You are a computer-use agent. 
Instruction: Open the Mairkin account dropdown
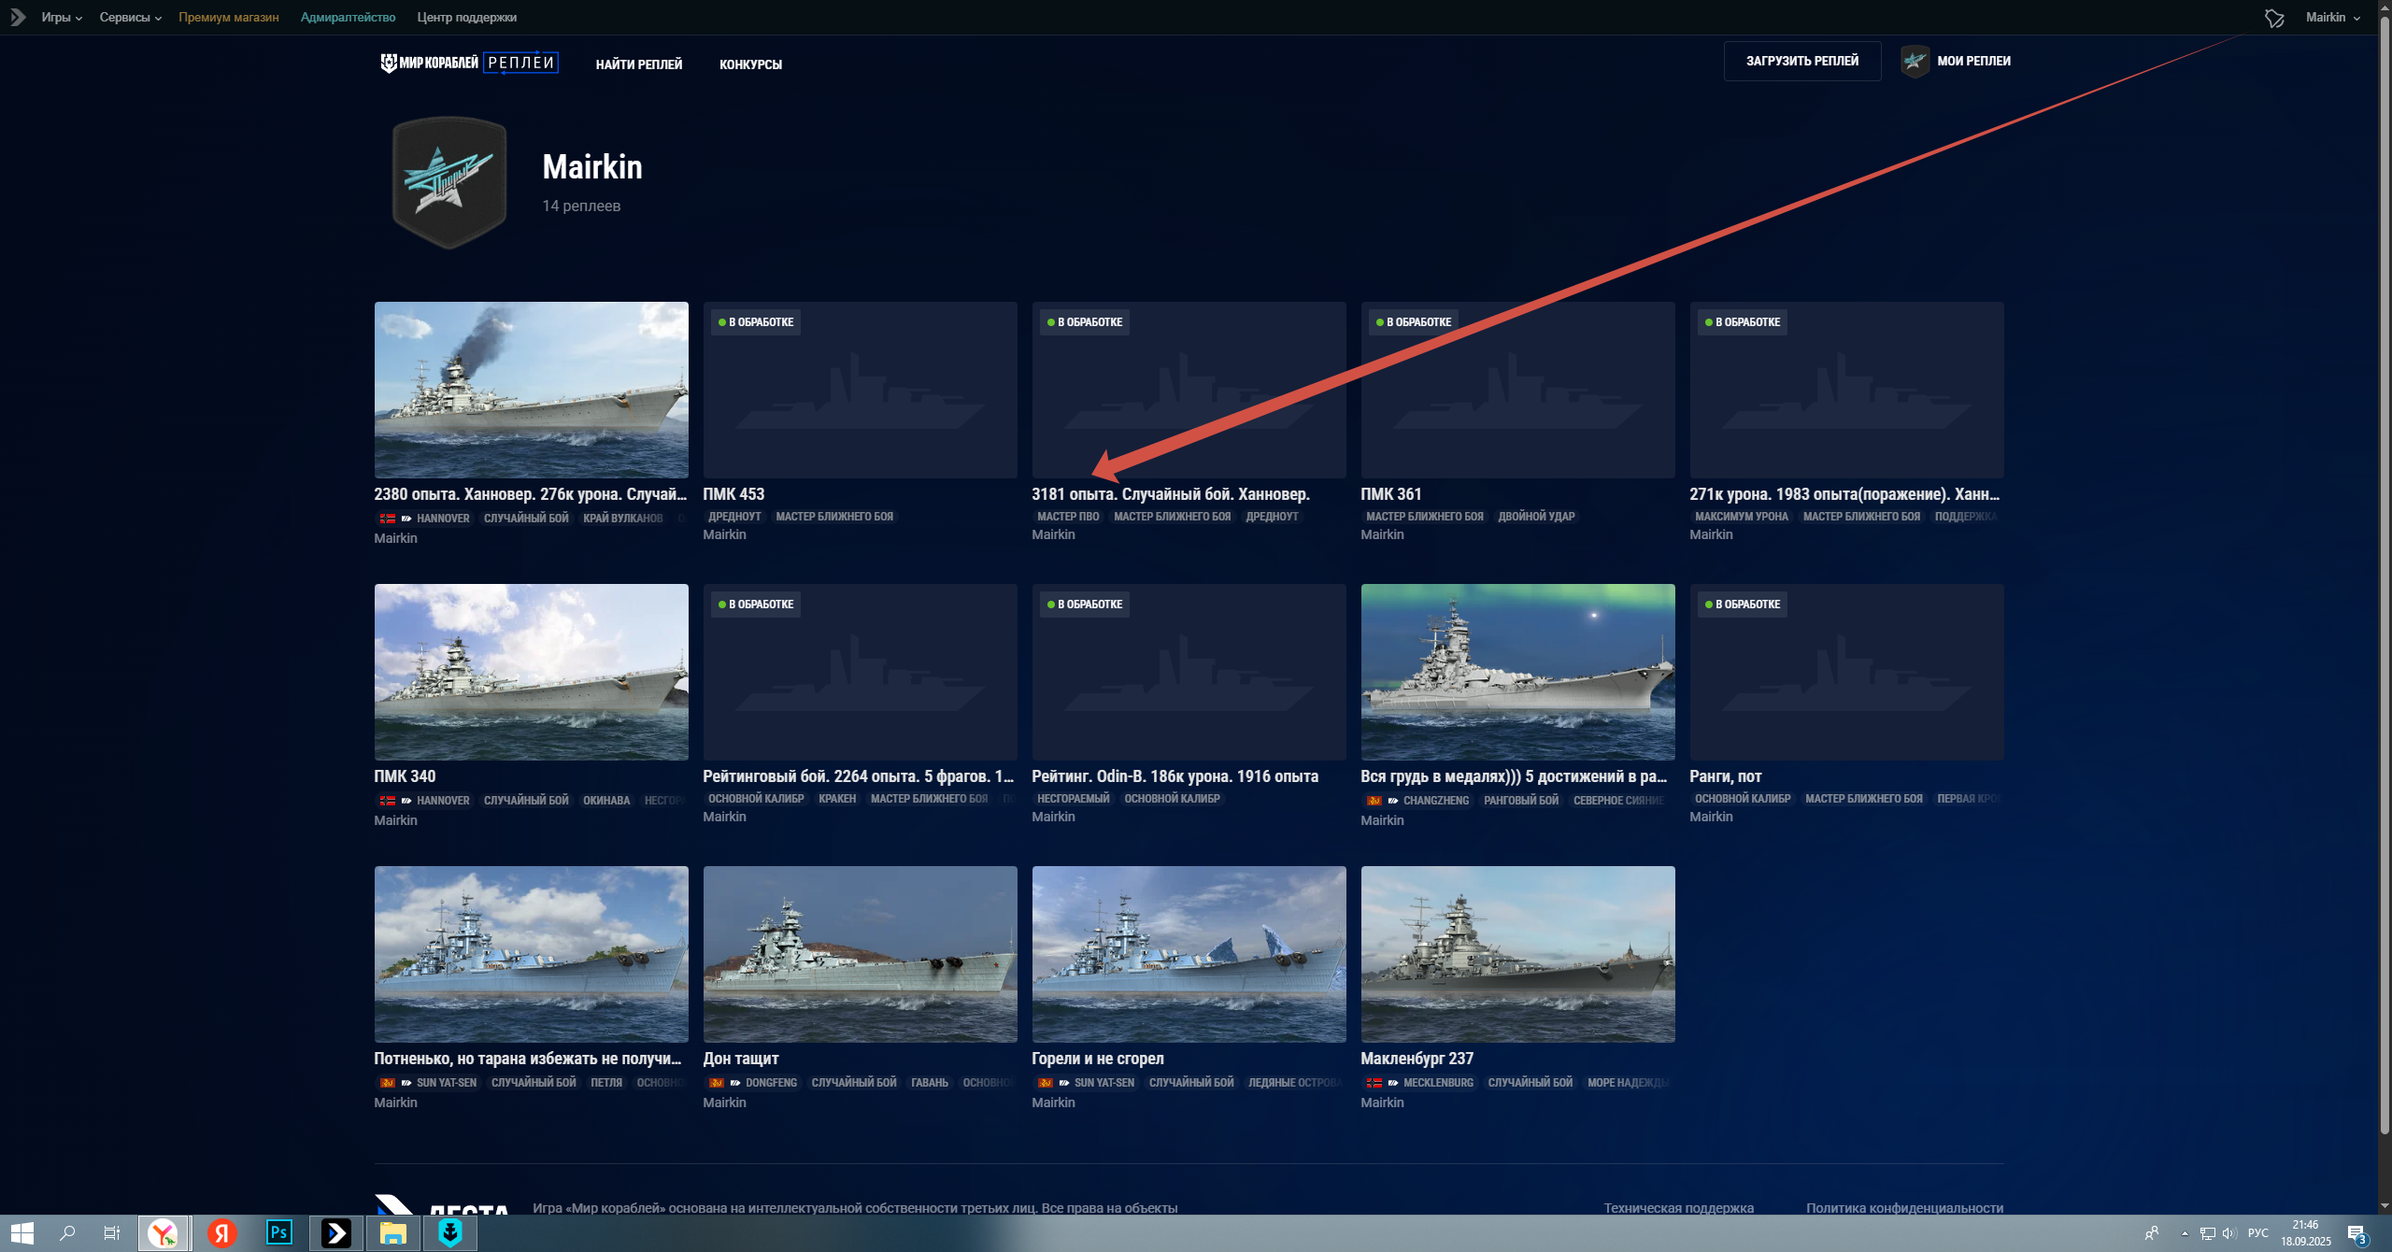(x=2332, y=17)
